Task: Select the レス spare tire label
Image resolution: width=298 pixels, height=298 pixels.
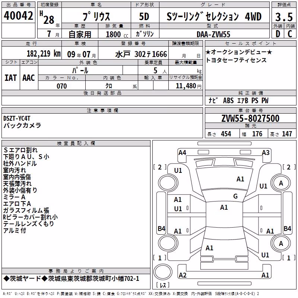Action: pyautogui.click(x=163, y=285)
